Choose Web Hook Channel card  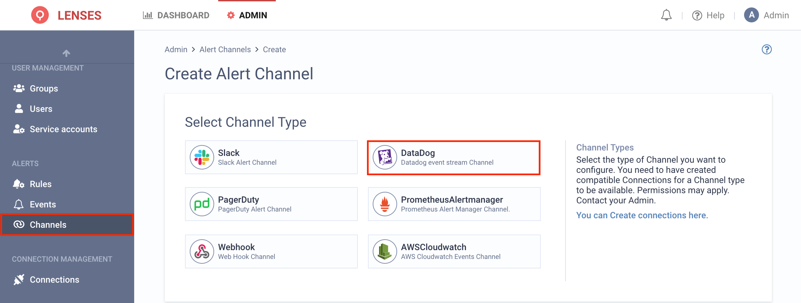pos(271,251)
